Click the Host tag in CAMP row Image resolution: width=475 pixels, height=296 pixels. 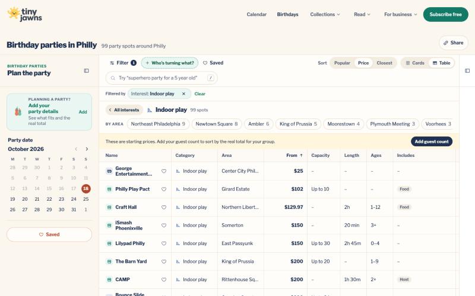[404, 279]
